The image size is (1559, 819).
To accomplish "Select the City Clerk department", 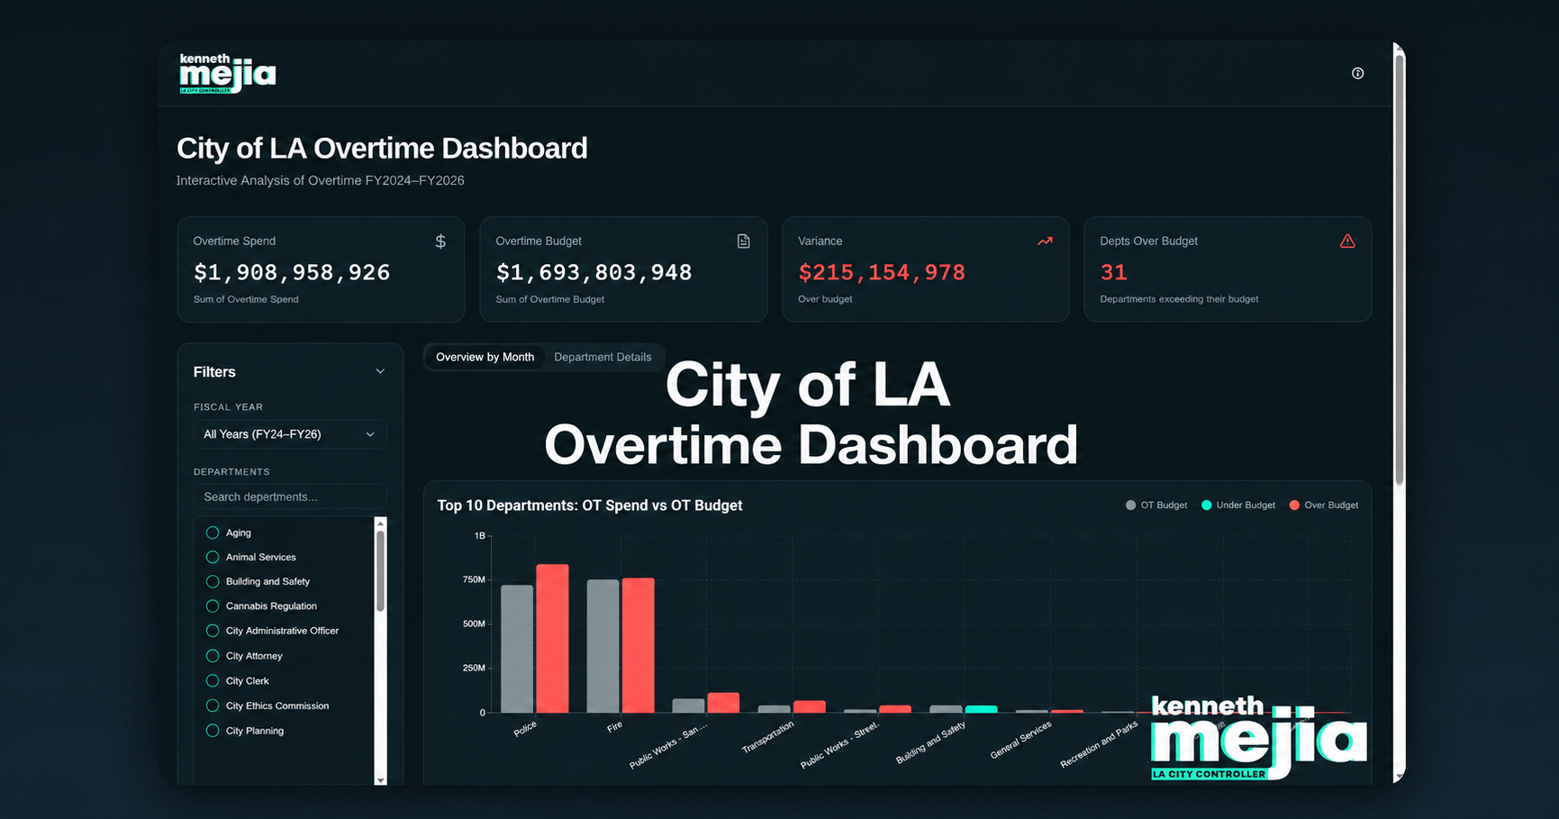I will 213,681.
